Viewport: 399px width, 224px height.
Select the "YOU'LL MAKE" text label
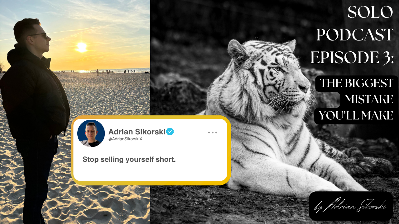click(x=356, y=116)
